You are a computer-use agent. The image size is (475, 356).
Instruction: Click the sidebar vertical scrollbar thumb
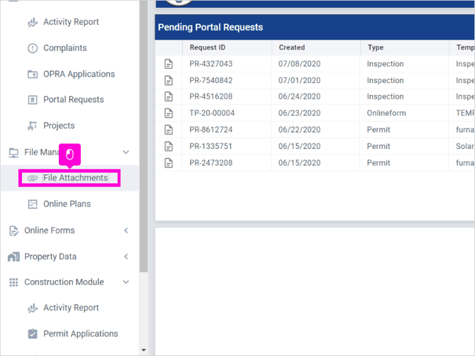coord(144,136)
